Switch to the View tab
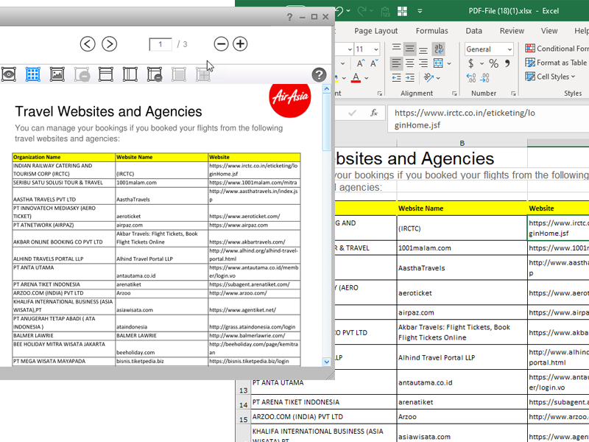589x442 pixels. (549, 31)
